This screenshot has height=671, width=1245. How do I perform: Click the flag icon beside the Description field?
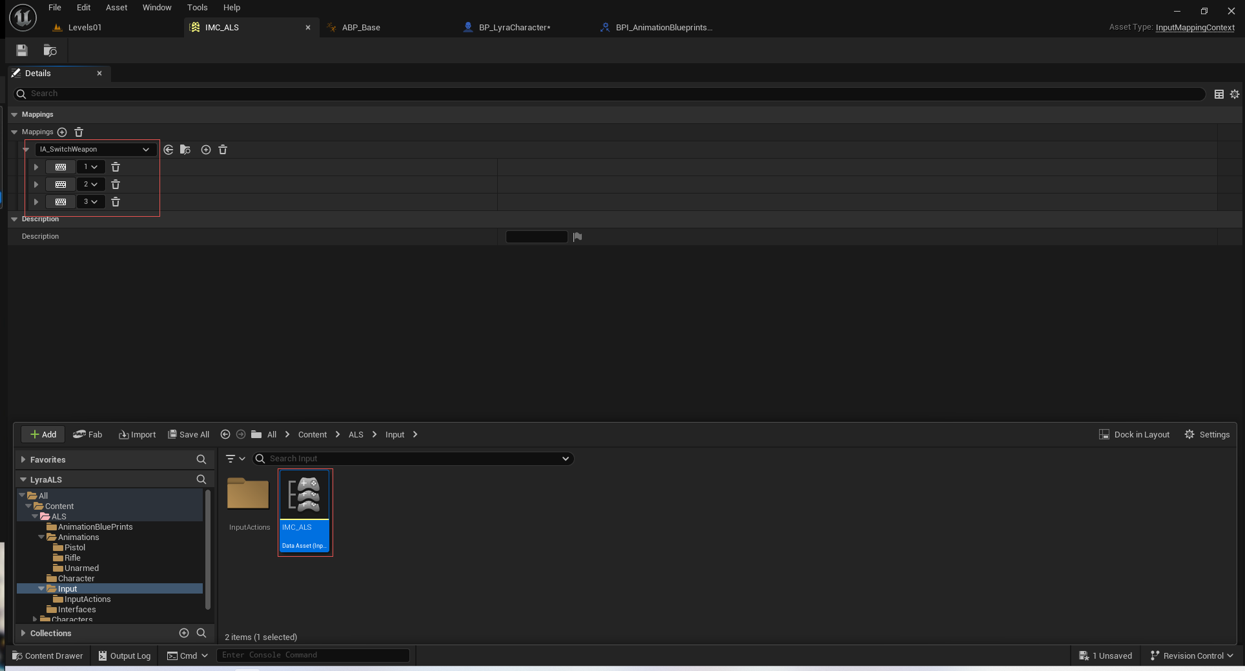point(577,237)
